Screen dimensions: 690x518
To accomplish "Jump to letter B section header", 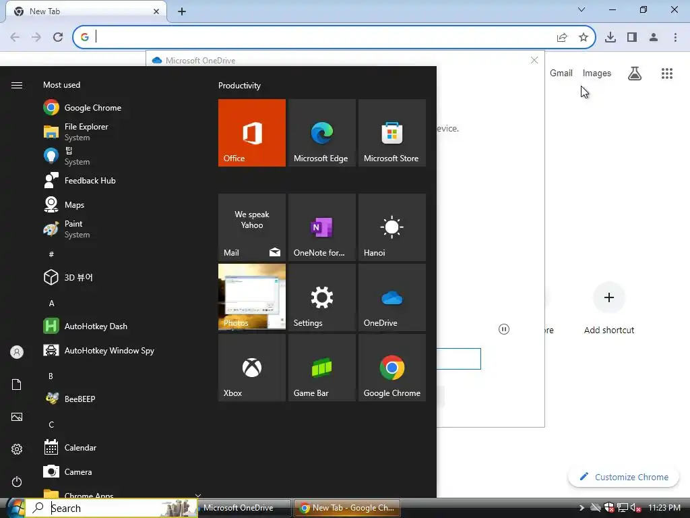I will tap(51, 376).
